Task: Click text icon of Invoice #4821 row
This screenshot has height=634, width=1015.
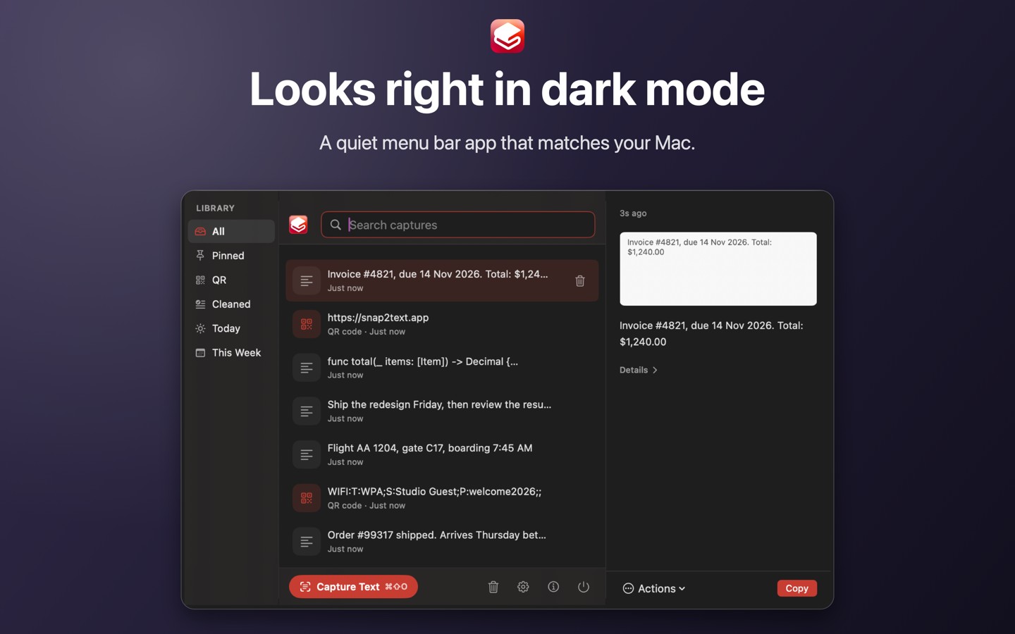Action: 307,280
